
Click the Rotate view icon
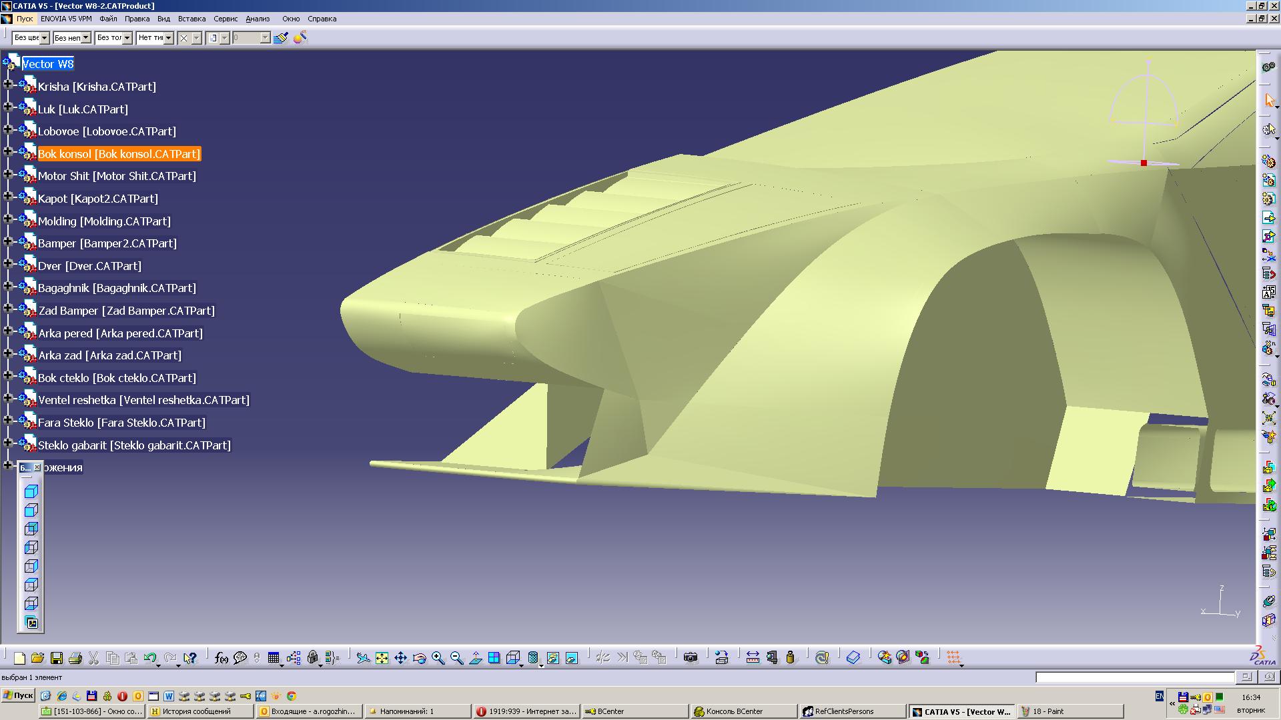click(x=419, y=658)
